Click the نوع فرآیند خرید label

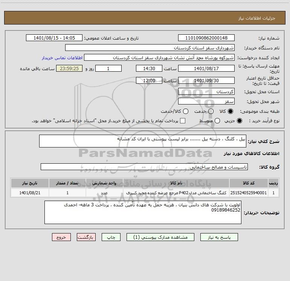[264, 121]
